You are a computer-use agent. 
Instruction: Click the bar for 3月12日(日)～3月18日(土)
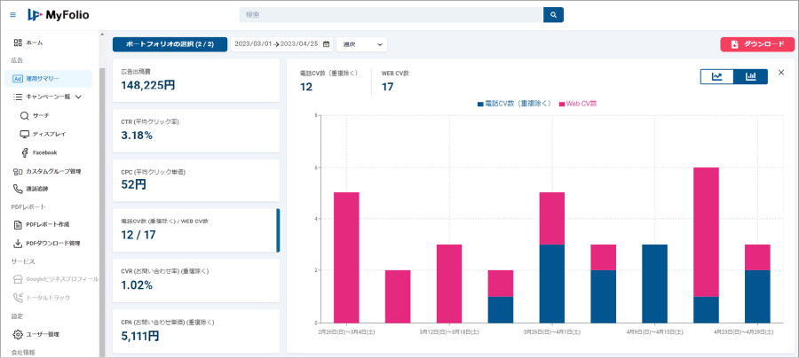449,284
